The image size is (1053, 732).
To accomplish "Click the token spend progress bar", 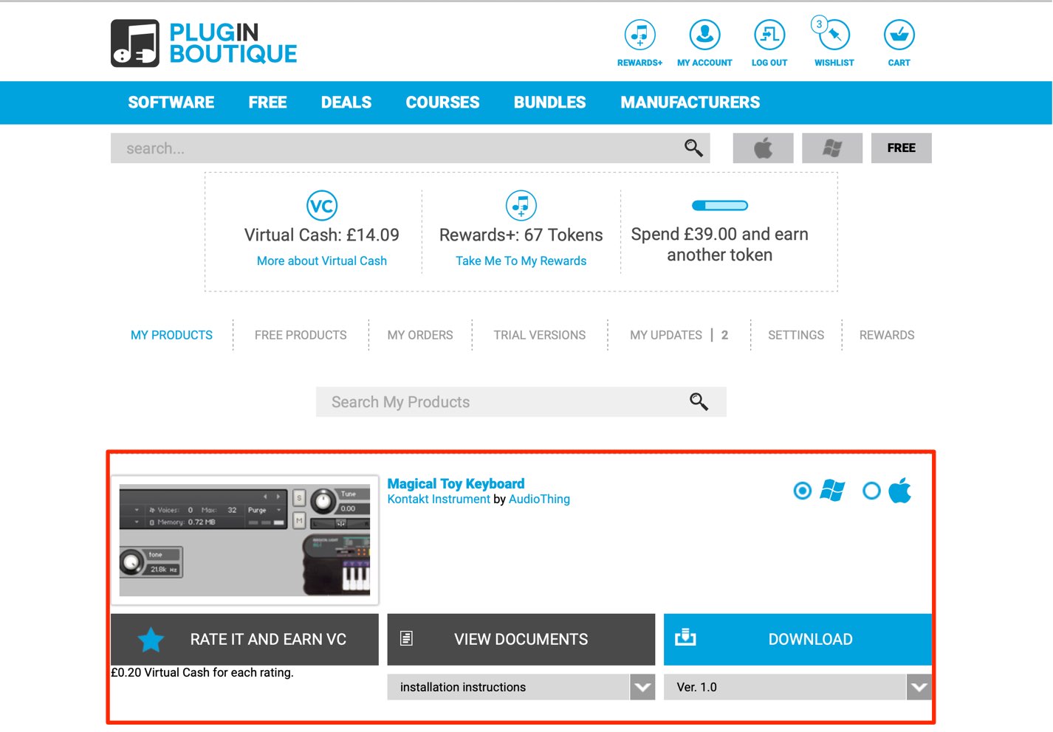I will click(720, 205).
